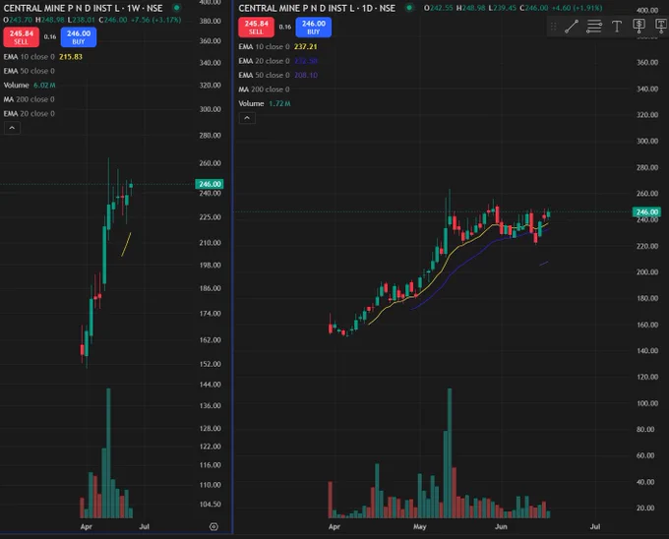The image size is (669, 539).
Task: Select EMA 10 close legend in weekly chart
Action: (42, 57)
